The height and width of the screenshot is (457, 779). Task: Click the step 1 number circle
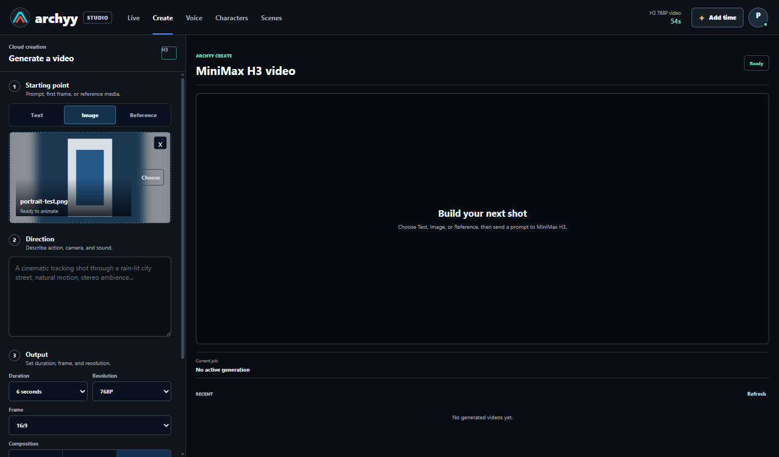pos(15,86)
